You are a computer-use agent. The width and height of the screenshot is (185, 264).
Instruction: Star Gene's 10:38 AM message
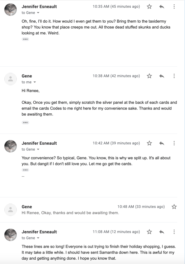click(149, 76)
